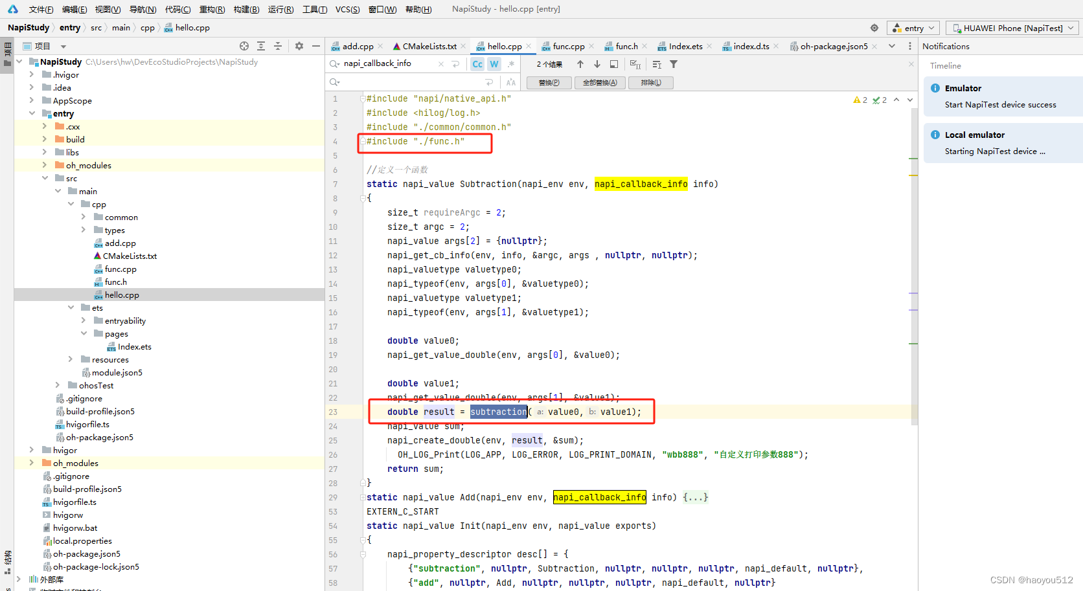Image resolution: width=1083 pixels, height=591 pixels.
Task: Locate the current file in the project tree
Action: pos(244,46)
